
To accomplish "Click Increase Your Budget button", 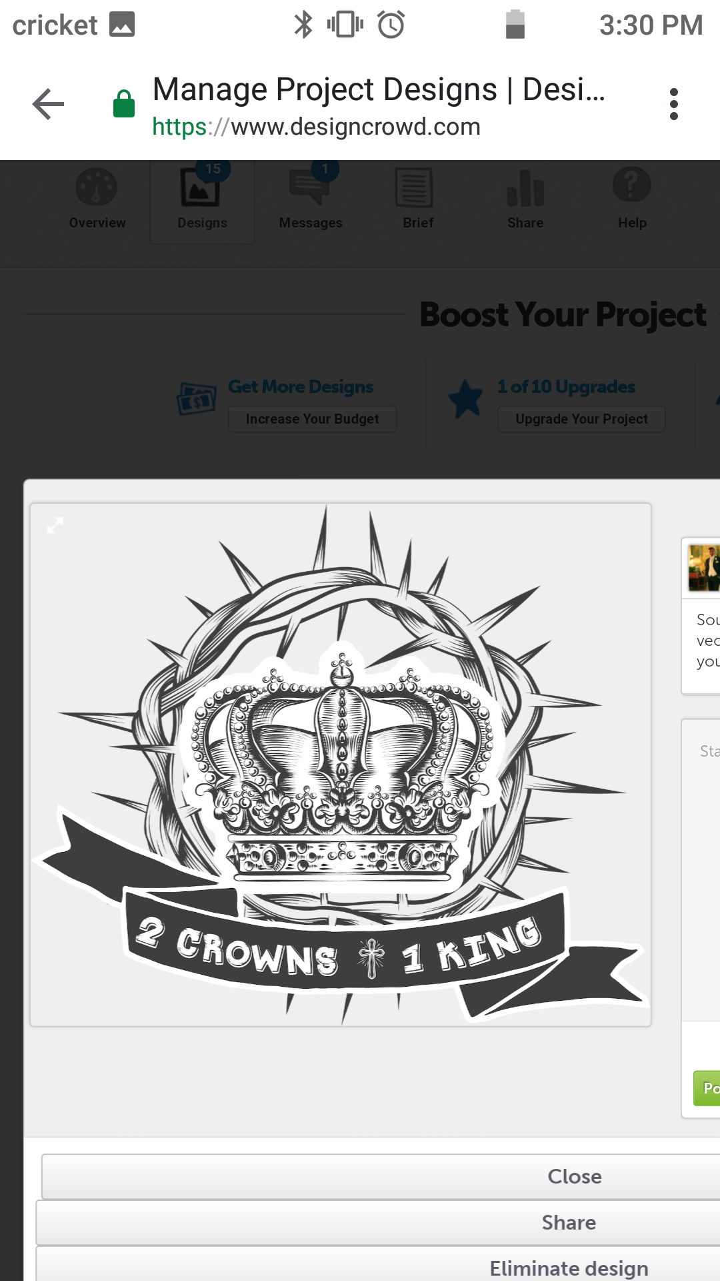I will point(312,419).
